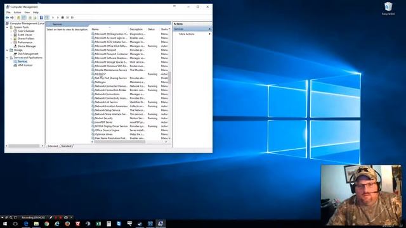Screen dimensions: 406x228
Task: Open the File menu
Action: tap(8, 13)
